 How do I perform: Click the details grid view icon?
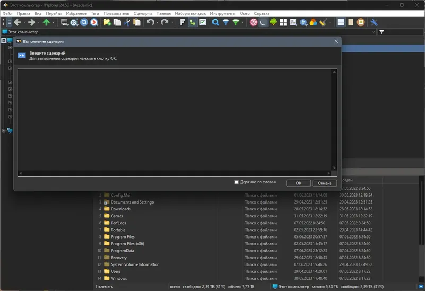(x=293, y=22)
